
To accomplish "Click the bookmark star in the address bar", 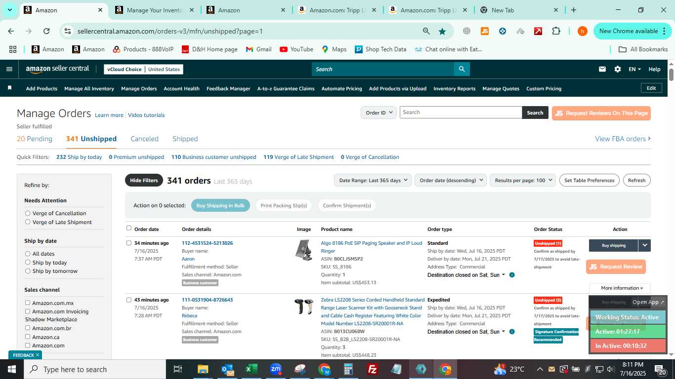I will click(442, 31).
